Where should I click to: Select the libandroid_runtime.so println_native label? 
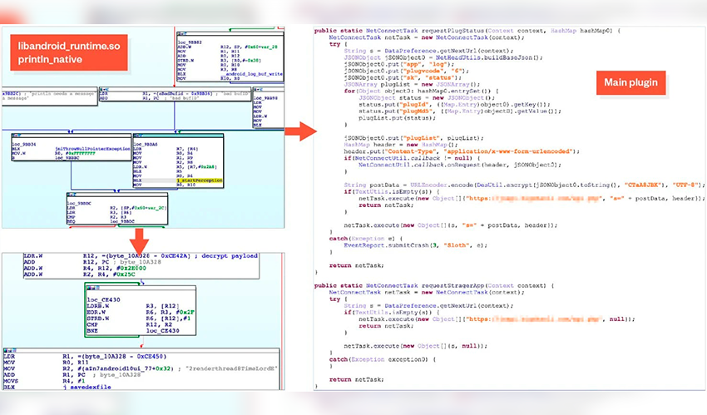pos(69,52)
